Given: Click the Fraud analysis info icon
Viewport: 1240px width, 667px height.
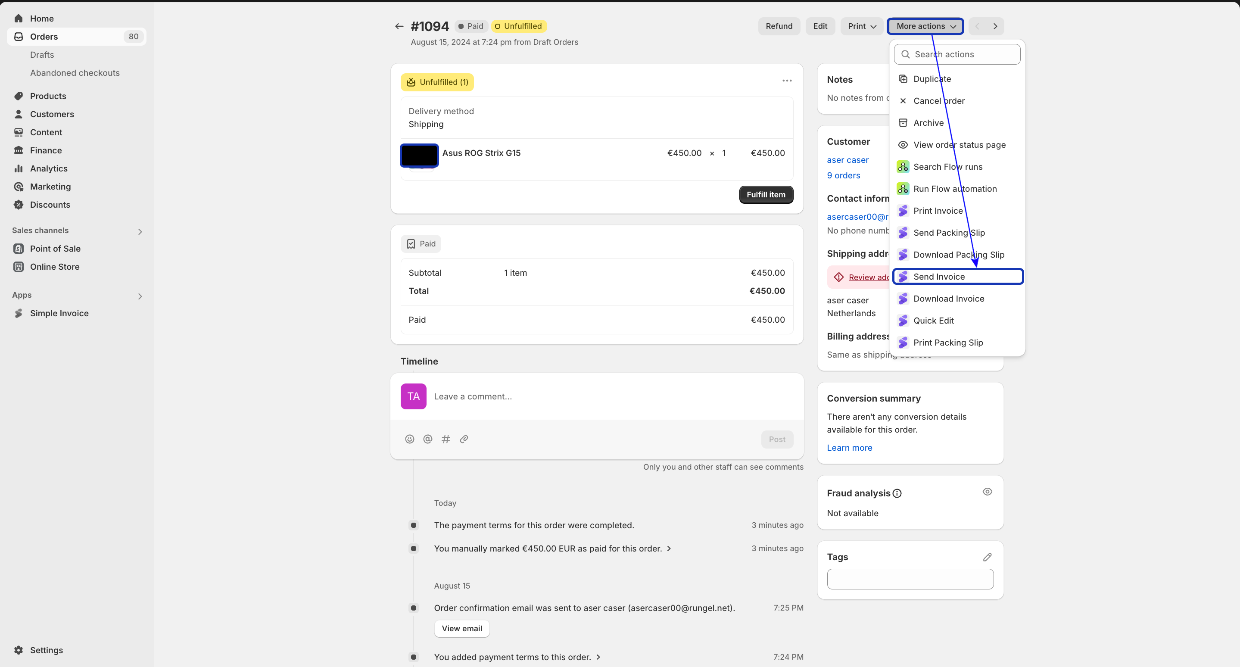Looking at the screenshot, I should pyautogui.click(x=897, y=493).
